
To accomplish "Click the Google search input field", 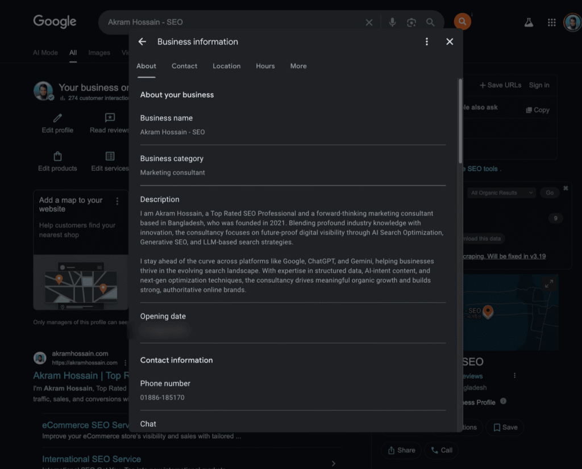I will point(233,22).
